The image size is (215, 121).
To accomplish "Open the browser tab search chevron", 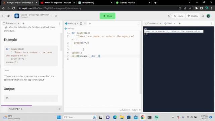I will tap(189, 2).
